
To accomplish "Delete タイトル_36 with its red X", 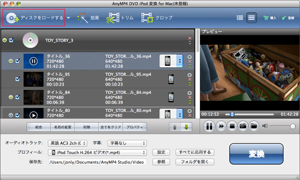I will 189,61.
